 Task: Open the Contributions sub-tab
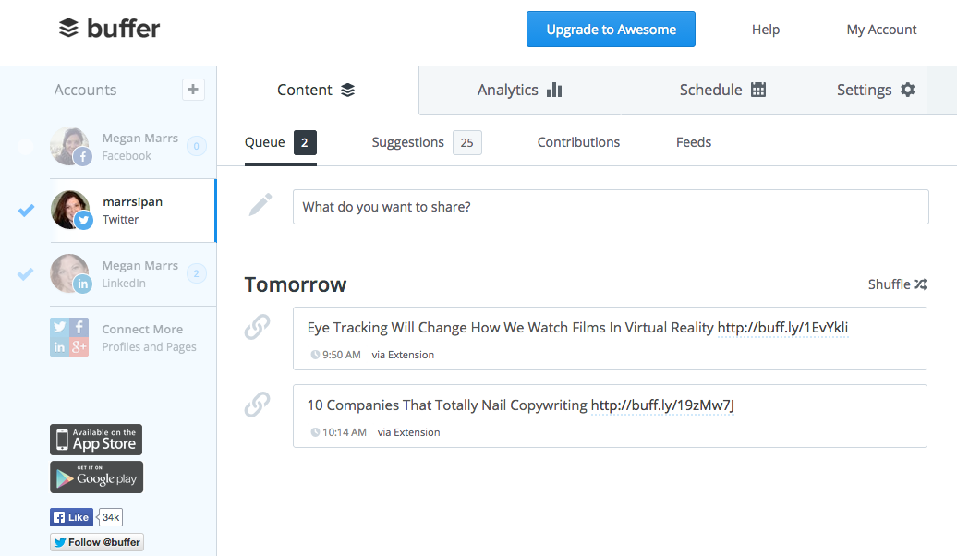(578, 142)
